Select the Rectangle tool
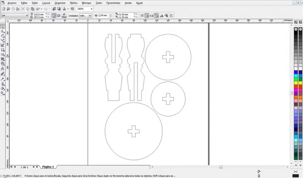303x178 pixels. (x=2, y=50)
